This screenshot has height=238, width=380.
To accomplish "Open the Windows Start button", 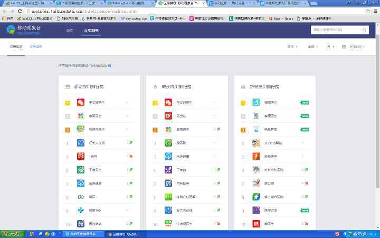I will point(12,234).
